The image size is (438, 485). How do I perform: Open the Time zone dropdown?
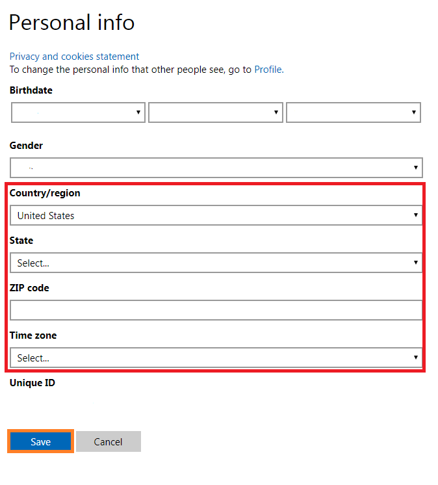coord(216,358)
